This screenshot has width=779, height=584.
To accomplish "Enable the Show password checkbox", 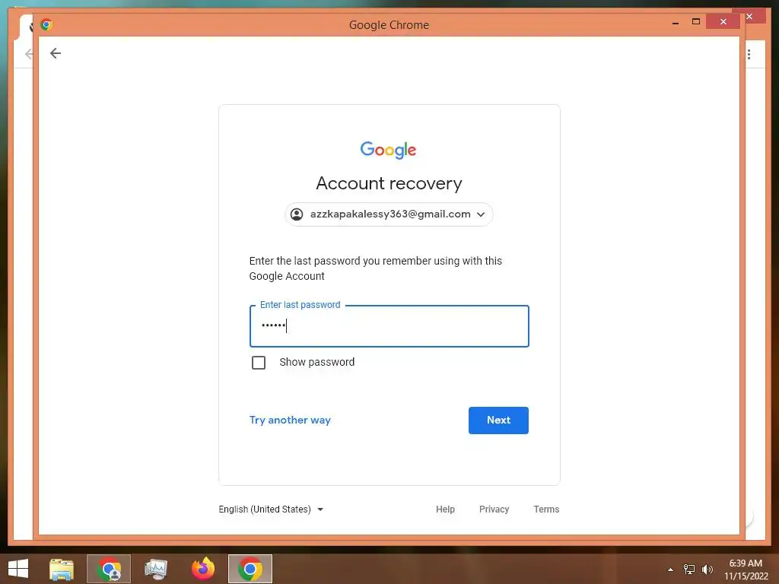I will [259, 363].
